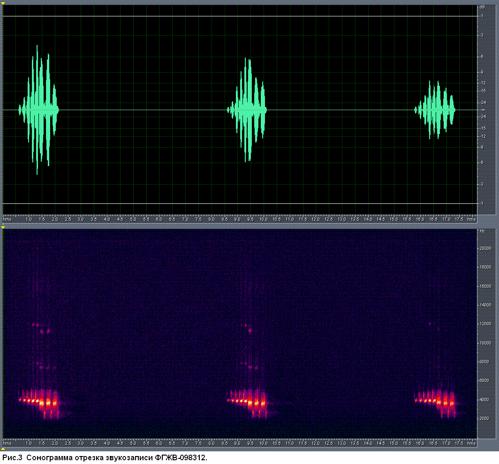The image size is (499, 464).
Task: Click the 12.5 mark on the spectrogram time ruler
Action: coord(328,443)
